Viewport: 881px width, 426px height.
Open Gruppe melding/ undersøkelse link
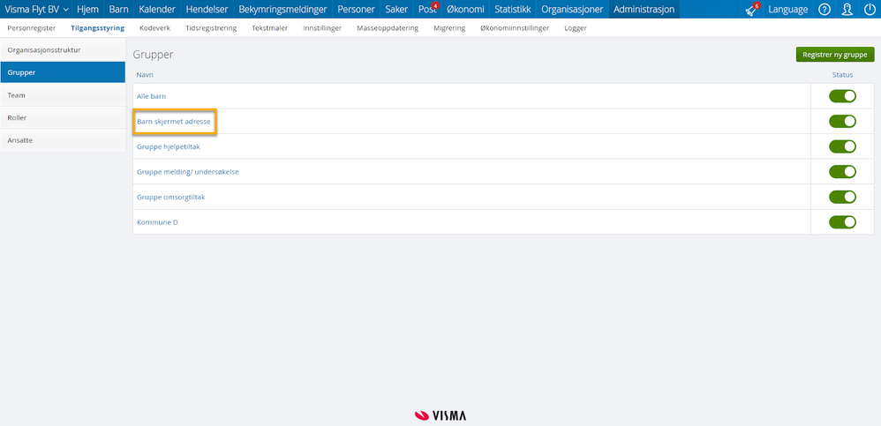pos(188,172)
